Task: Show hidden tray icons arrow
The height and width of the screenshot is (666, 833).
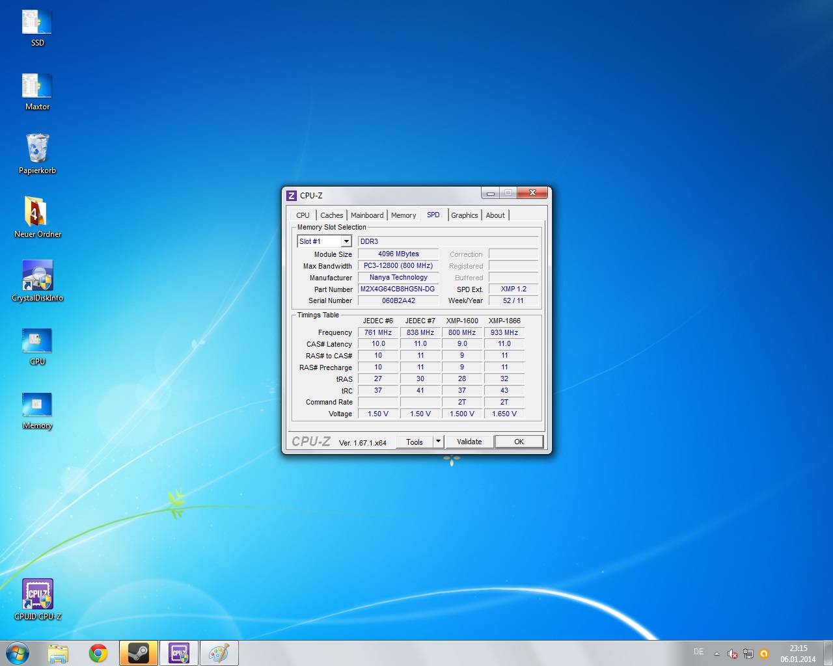Action: click(x=717, y=654)
